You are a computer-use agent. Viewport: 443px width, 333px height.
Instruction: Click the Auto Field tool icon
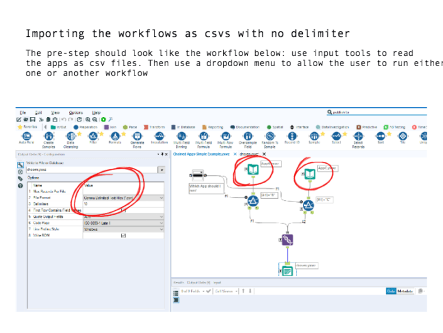[x=26, y=136]
